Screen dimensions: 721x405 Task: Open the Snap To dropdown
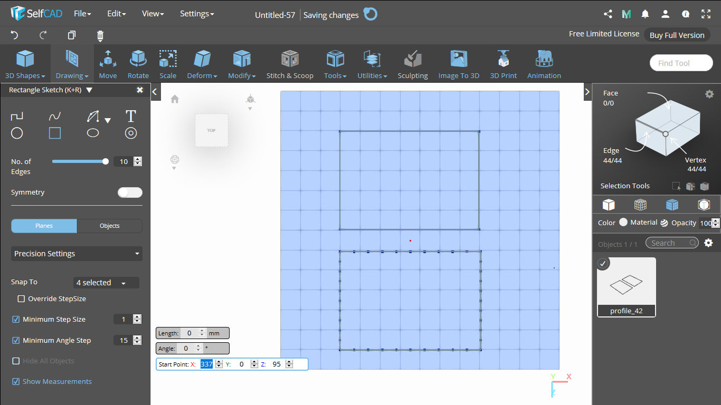(x=106, y=283)
